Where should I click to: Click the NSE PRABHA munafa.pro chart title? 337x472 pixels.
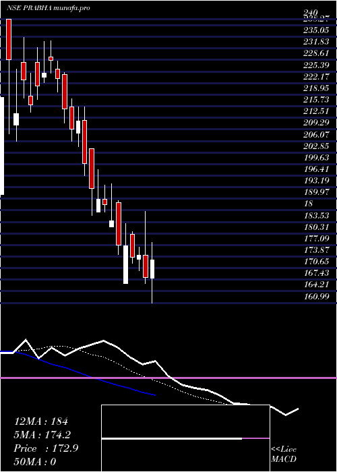[49, 8]
